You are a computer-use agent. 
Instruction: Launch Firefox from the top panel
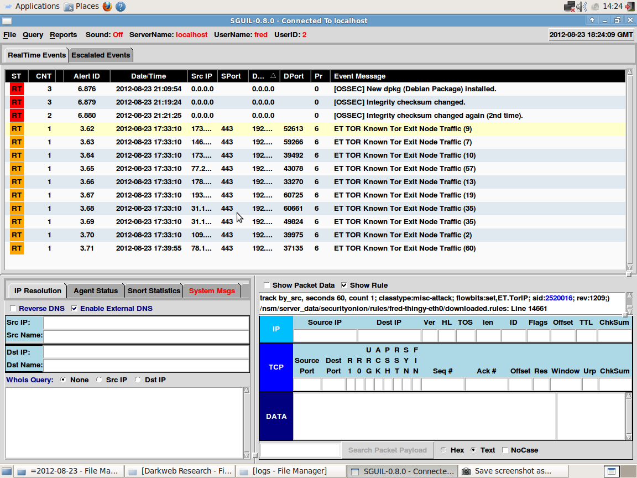[x=107, y=7]
